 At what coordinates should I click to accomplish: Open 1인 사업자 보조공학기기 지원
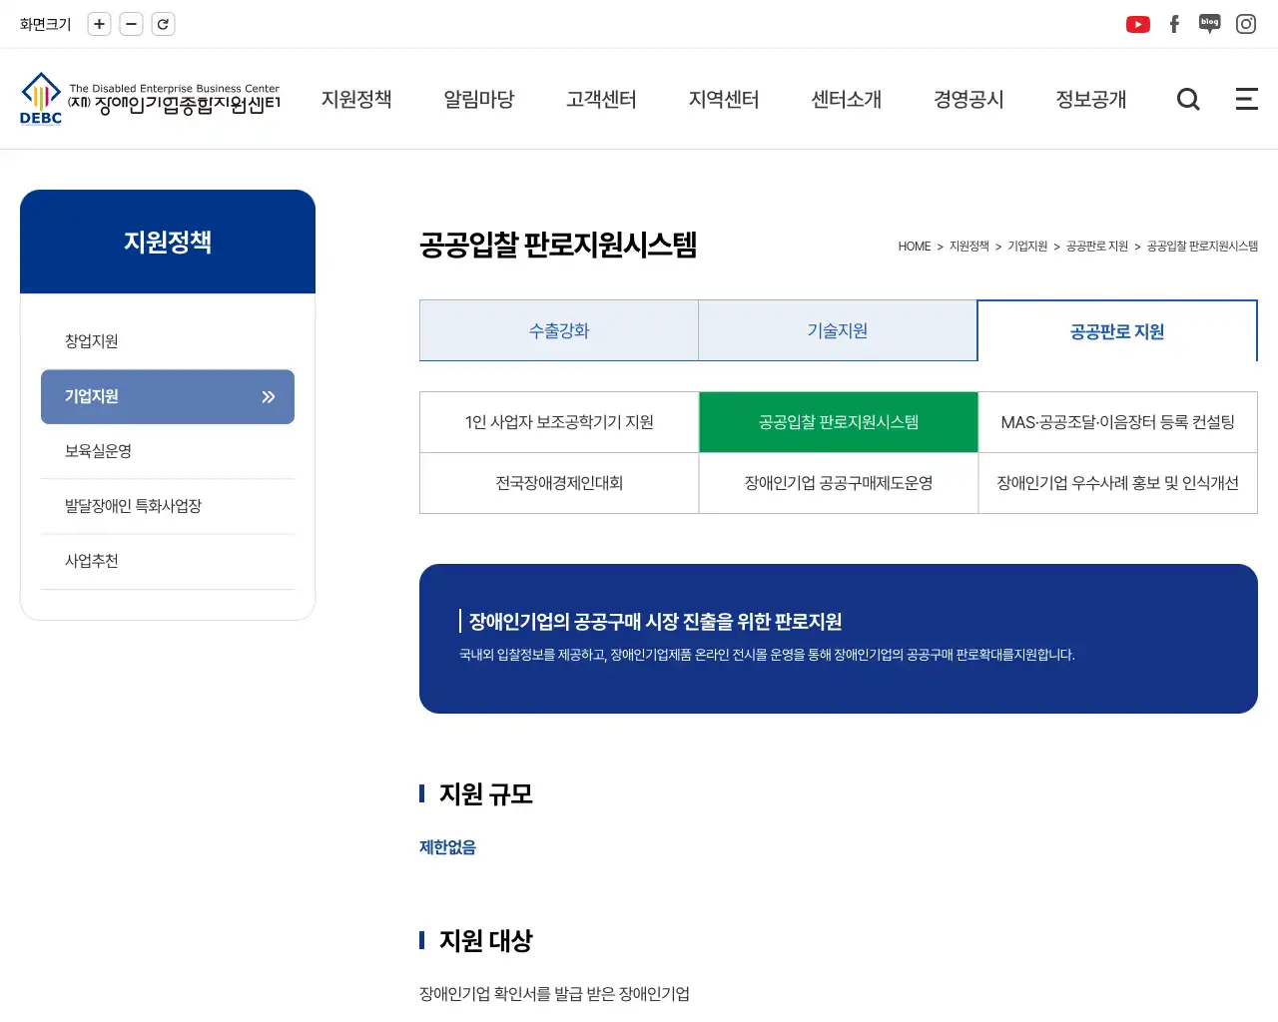[559, 422]
